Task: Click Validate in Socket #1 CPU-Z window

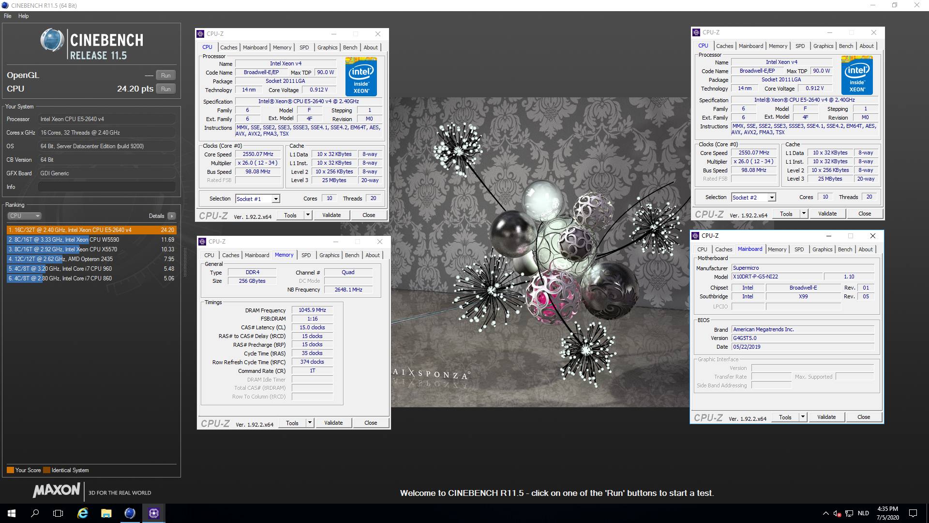Action: [x=331, y=215]
